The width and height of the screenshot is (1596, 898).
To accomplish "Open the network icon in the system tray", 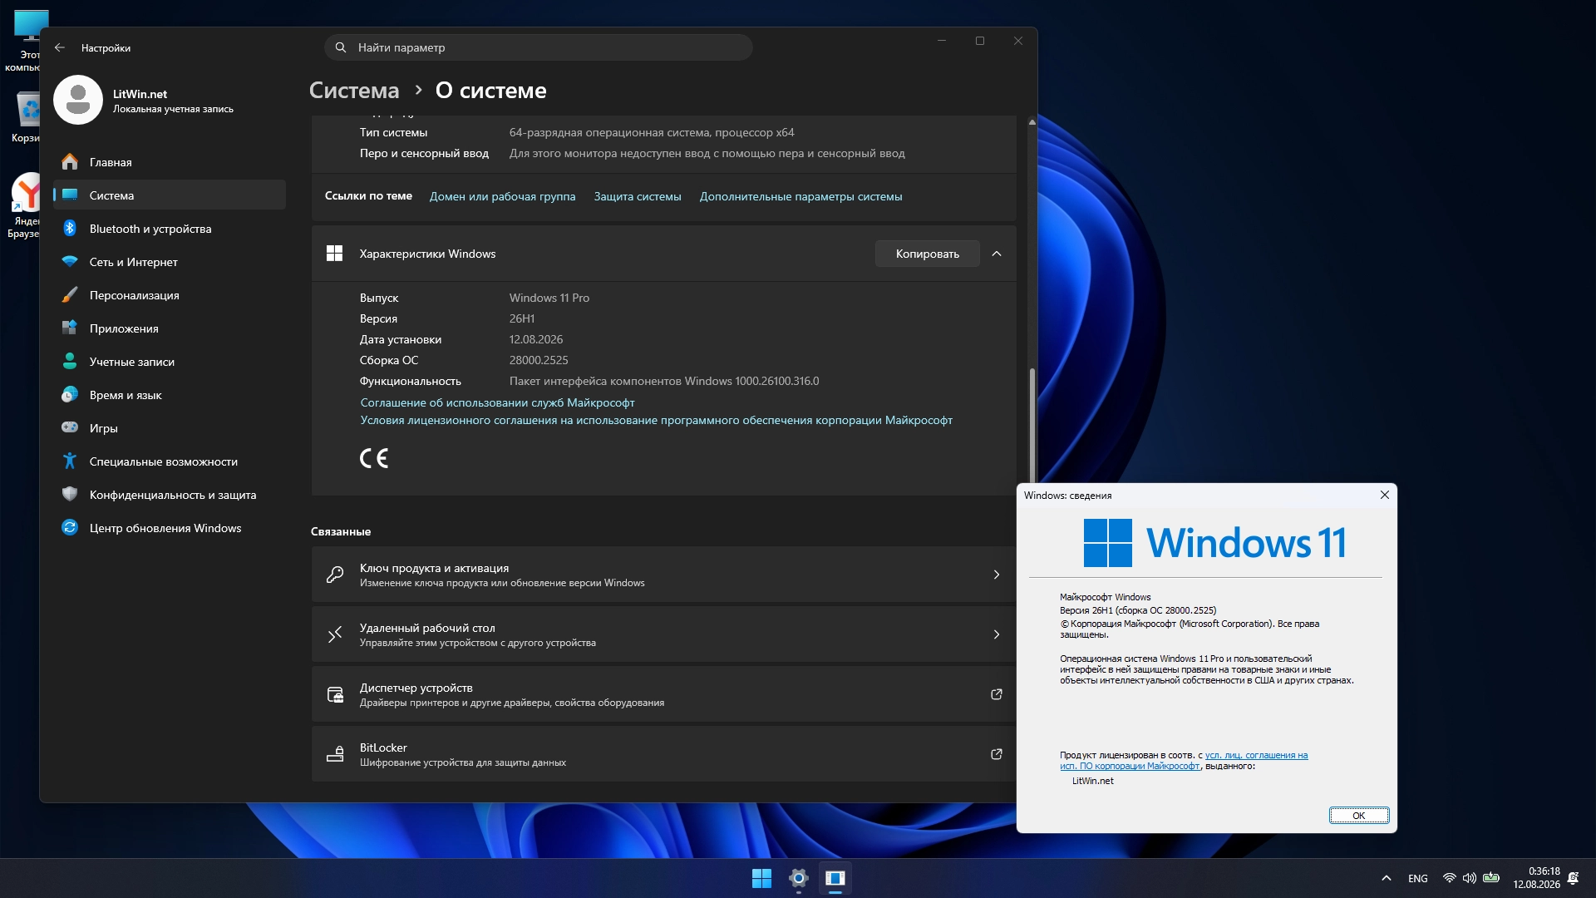I will point(1449,878).
